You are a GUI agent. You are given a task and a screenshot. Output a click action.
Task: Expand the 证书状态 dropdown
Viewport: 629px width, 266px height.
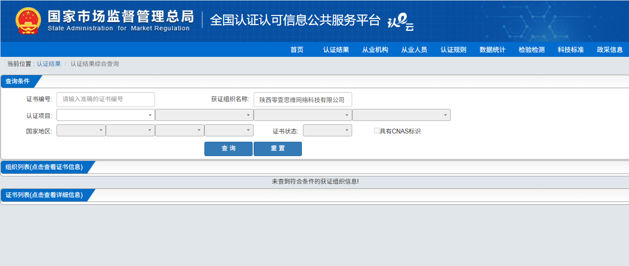pos(328,131)
